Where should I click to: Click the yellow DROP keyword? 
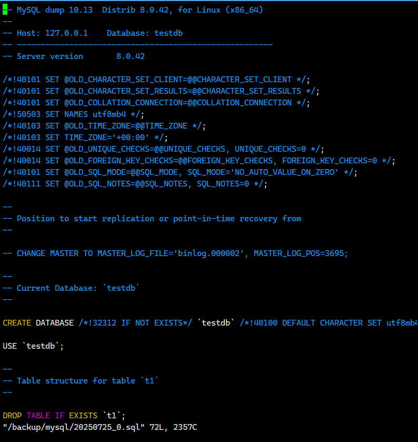pos(12,416)
